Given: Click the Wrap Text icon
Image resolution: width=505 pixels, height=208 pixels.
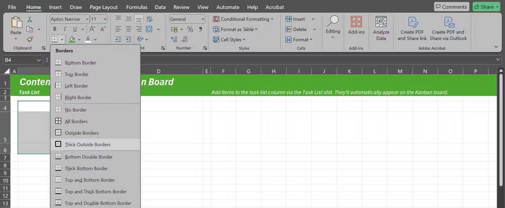Looking at the screenshot, I should pyautogui.click(x=149, y=19).
